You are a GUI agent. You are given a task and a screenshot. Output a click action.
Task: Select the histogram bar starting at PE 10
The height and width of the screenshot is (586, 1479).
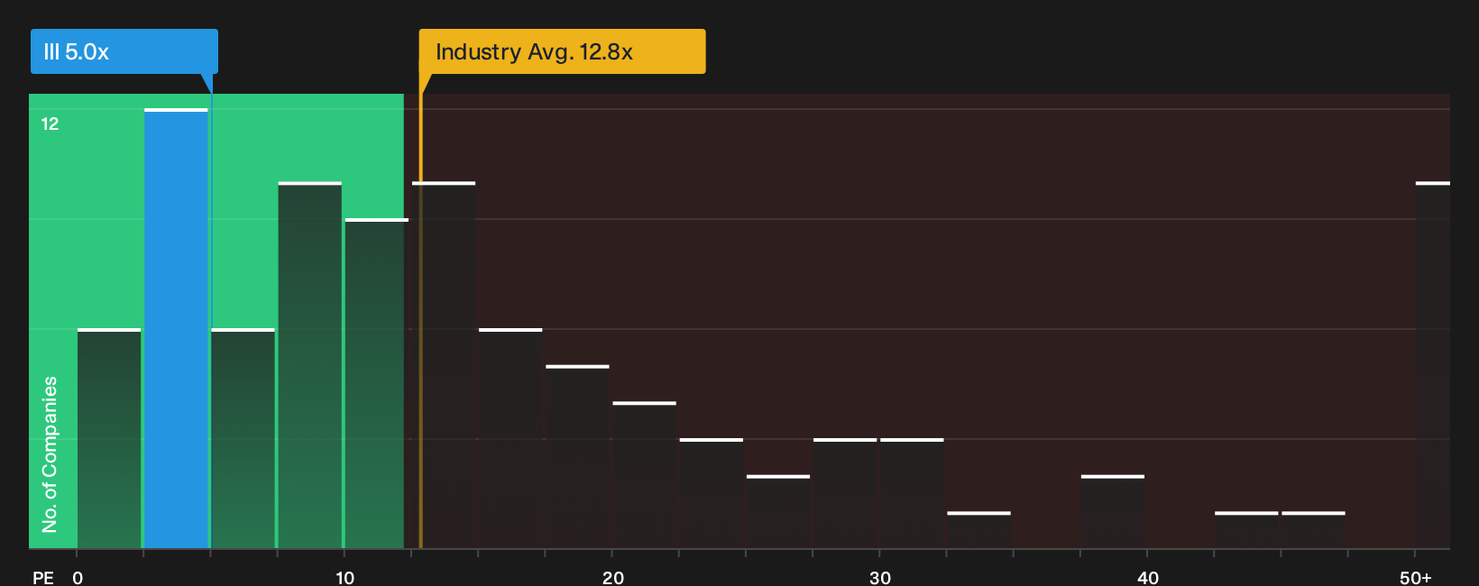pyautogui.click(x=377, y=383)
